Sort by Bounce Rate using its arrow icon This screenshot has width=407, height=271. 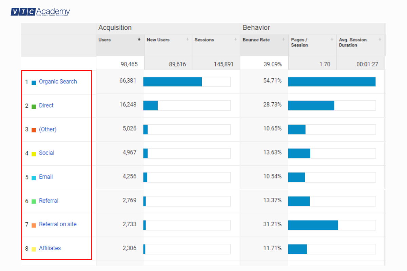coord(284,40)
